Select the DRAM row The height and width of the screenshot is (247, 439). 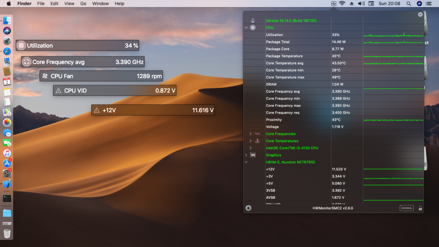click(334, 84)
